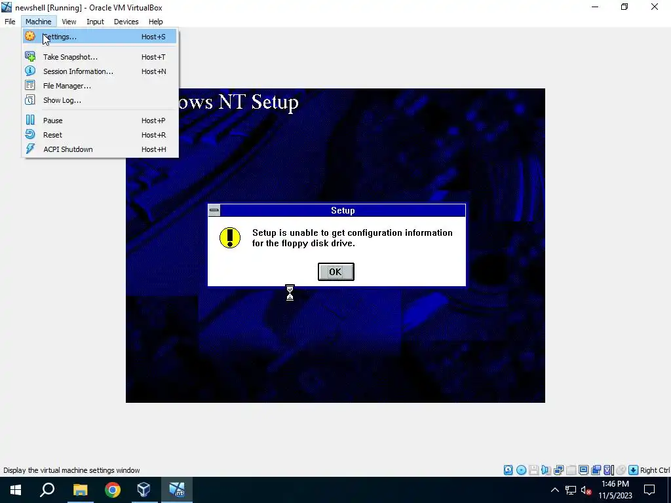Switch to VirtualBox Manager taskbar icon

coord(144,490)
